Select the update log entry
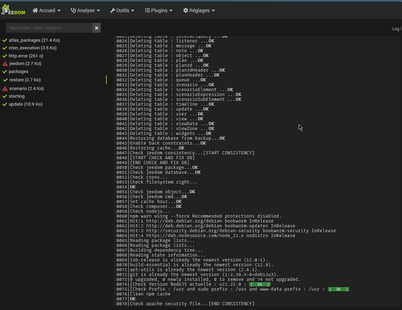The width and height of the screenshot is (402, 310). click(25, 104)
